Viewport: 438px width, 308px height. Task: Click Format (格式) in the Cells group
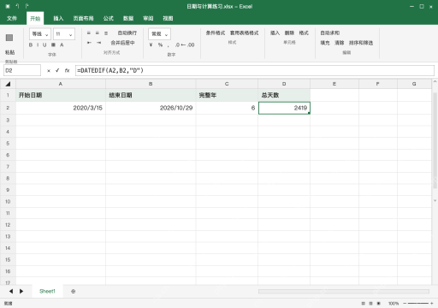304,33
